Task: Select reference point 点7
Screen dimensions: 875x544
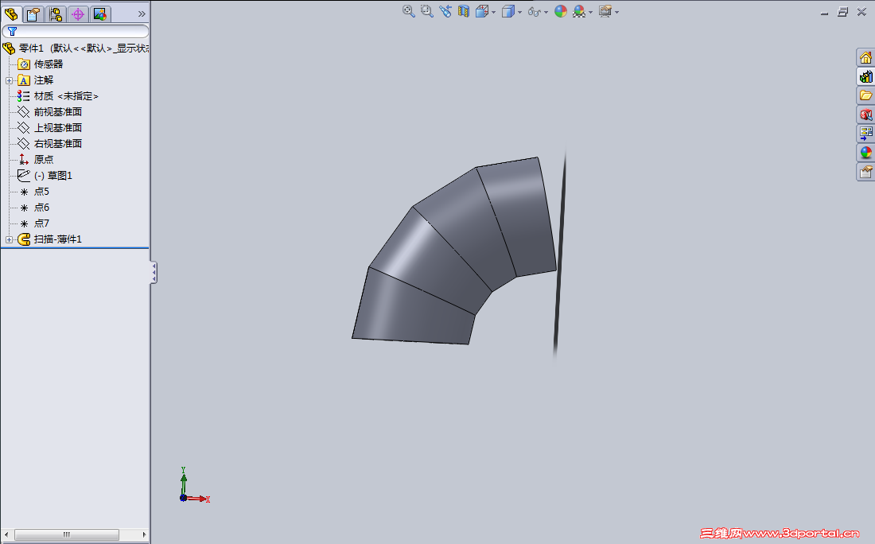Action: pyautogui.click(x=41, y=223)
